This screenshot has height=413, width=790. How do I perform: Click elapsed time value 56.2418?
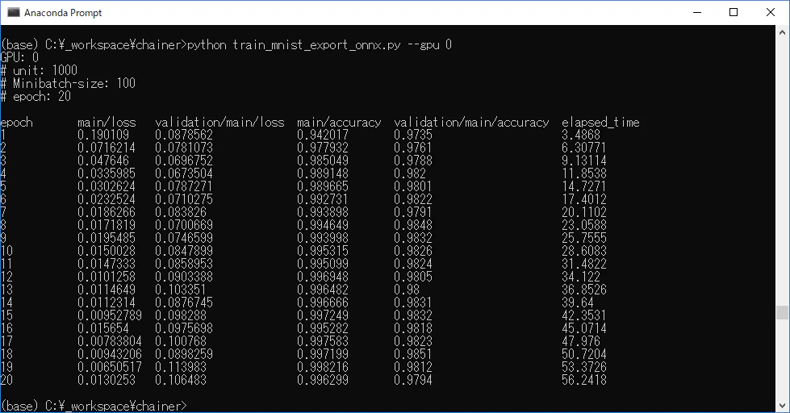(x=584, y=380)
